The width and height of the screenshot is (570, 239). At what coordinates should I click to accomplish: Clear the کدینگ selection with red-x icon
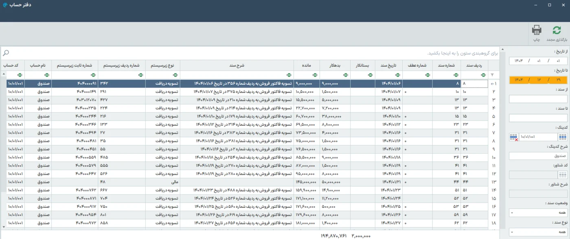point(514,137)
